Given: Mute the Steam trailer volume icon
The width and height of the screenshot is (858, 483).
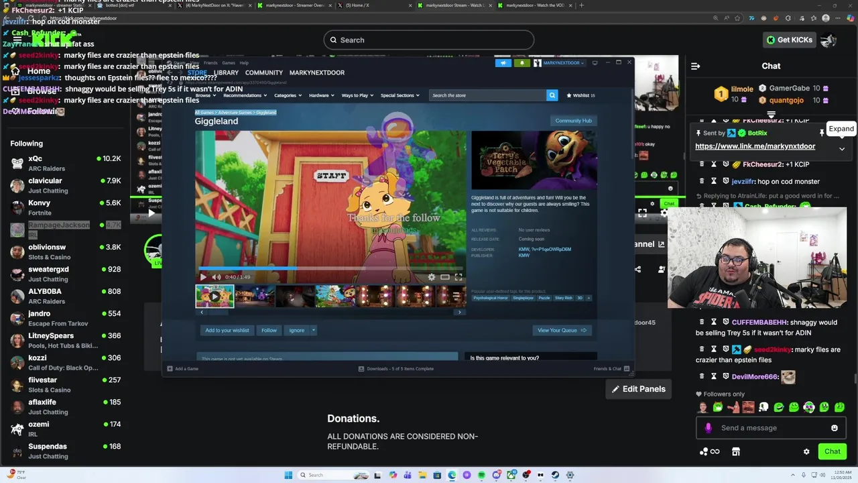Looking at the screenshot, I should 216,277.
